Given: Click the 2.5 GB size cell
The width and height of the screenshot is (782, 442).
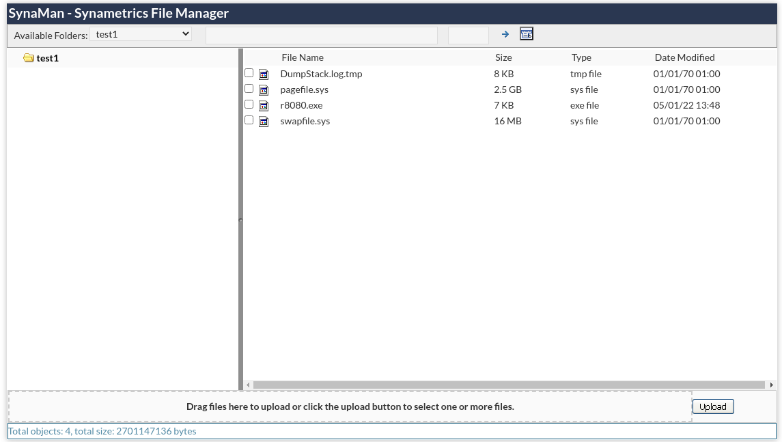Looking at the screenshot, I should [x=507, y=89].
